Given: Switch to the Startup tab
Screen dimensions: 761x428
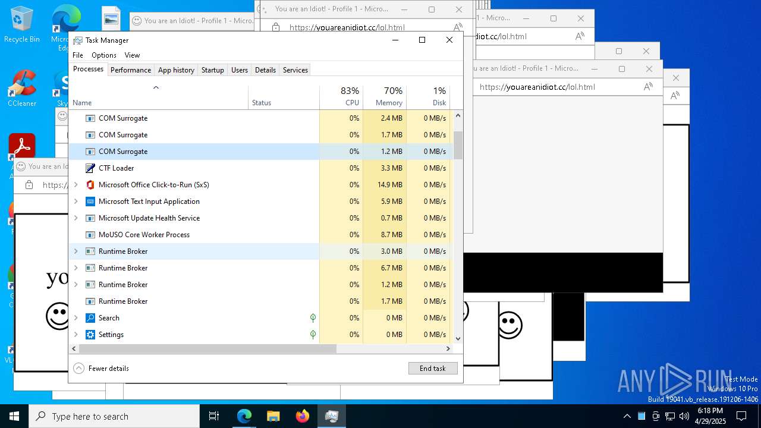Looking at the screenshot, I should (x=212, y=70).
